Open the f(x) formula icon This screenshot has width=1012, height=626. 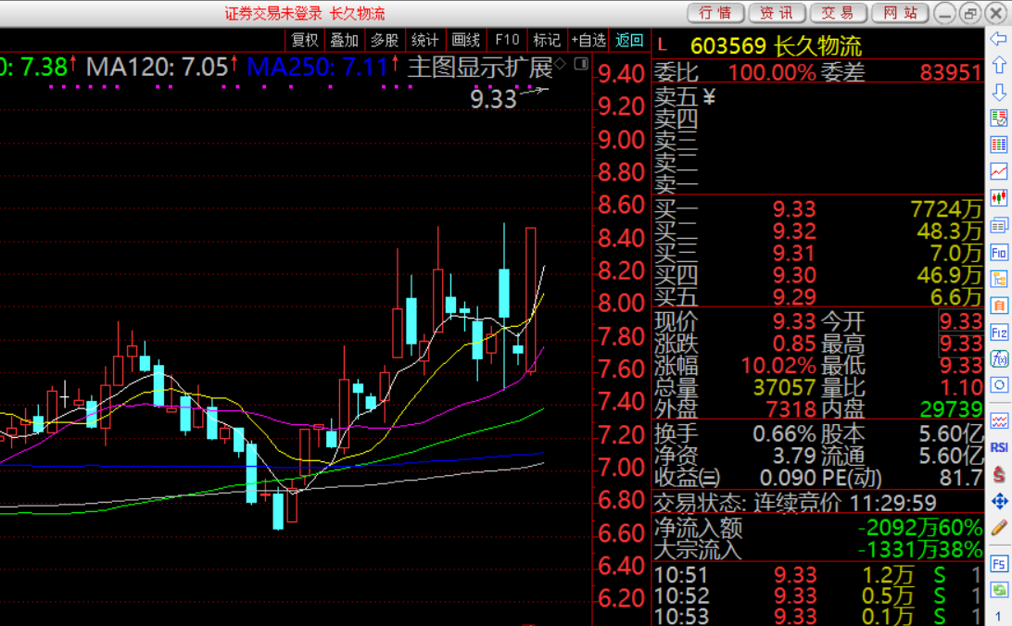coord(998,358)
